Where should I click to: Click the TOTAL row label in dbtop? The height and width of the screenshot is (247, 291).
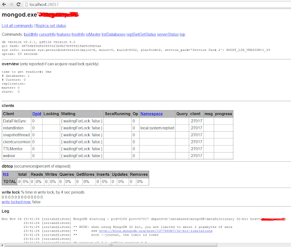pos(10,182)
